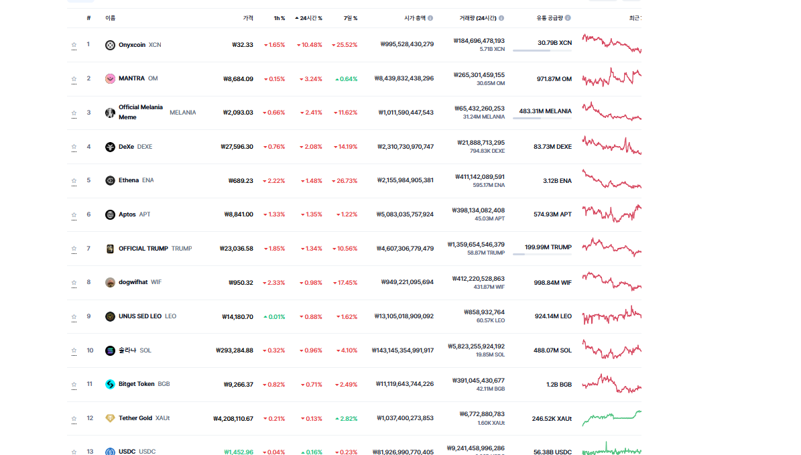Click Bitget Token supply 1.2B BGB

coord(559,385)
